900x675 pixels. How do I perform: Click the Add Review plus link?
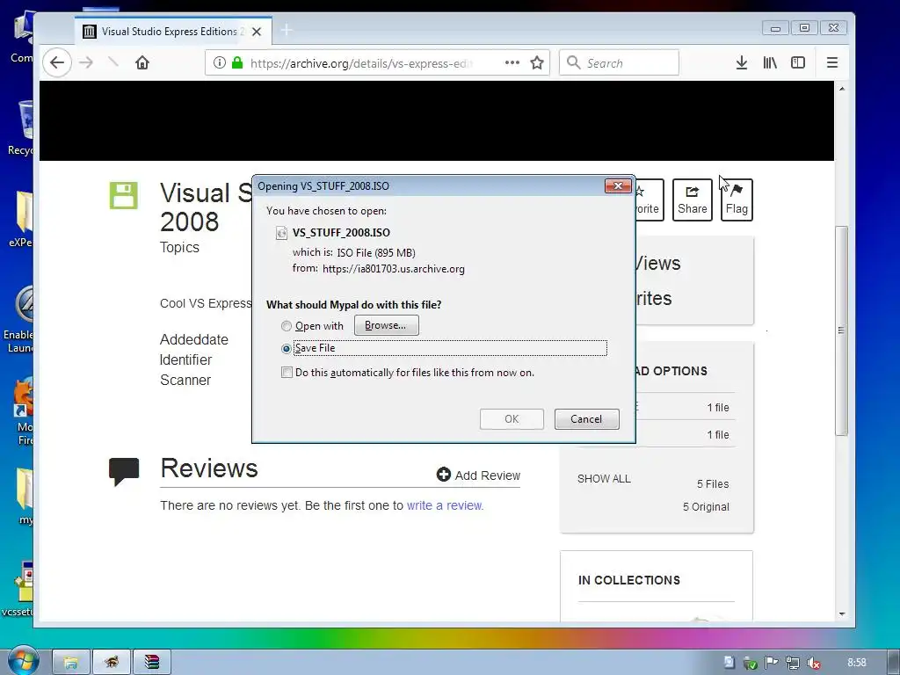(478, 475)
